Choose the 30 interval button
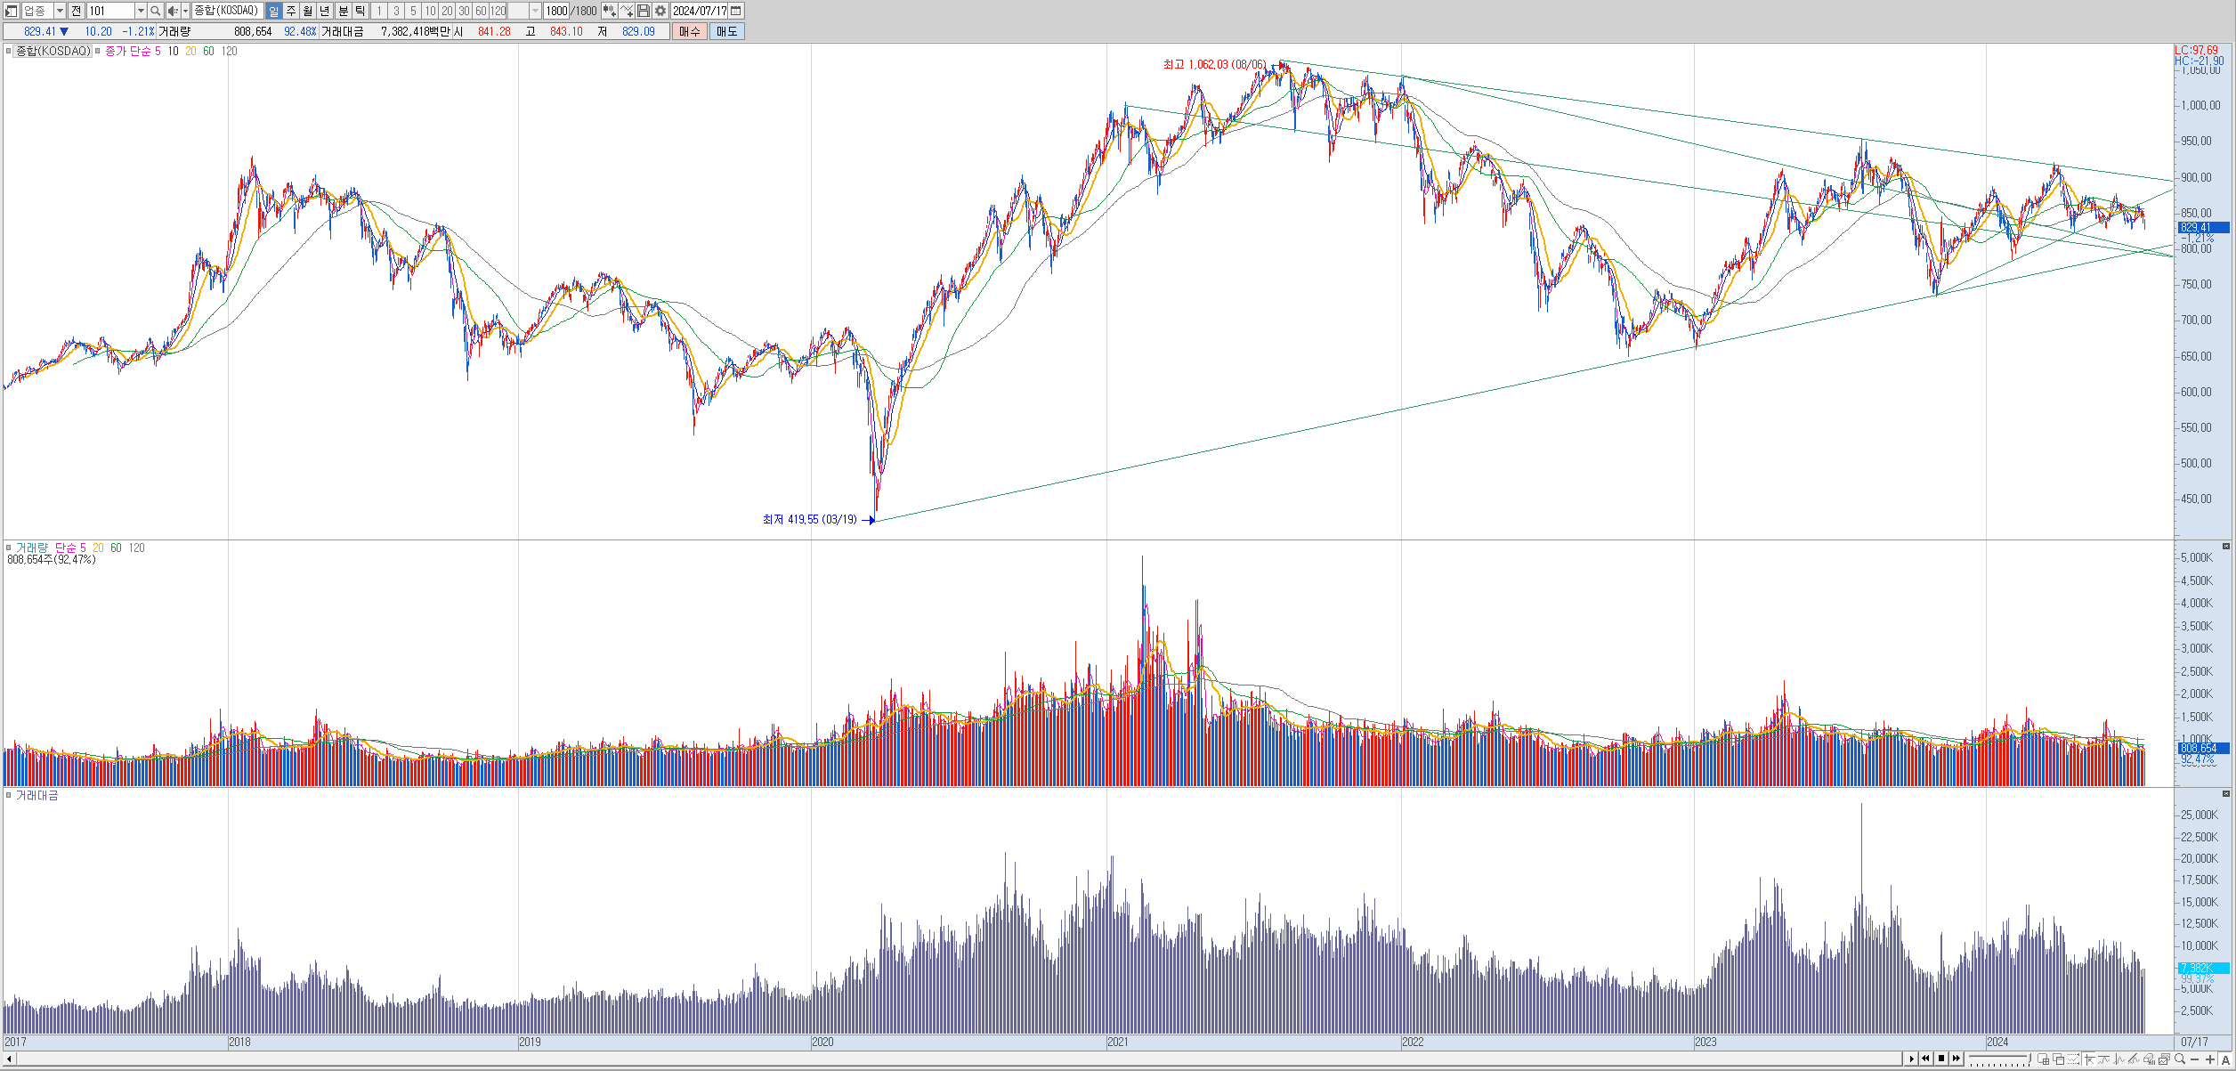 point(464,11)
